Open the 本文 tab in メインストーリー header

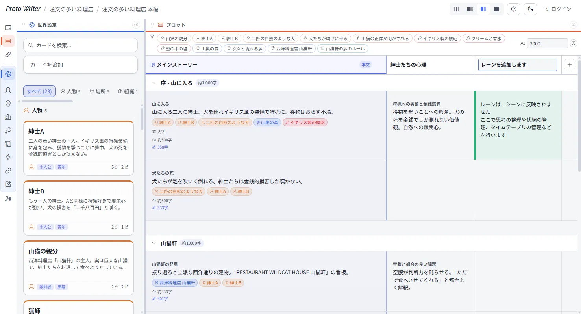(x=365, y=65)
